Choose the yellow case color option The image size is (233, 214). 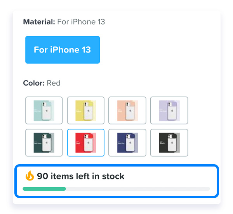pos(86,111)
